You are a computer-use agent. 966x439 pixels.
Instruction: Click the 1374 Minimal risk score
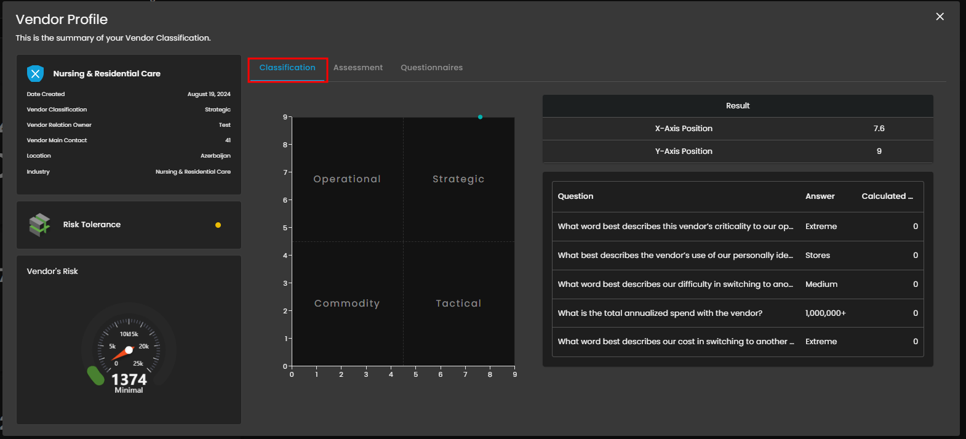pos(129,381)
